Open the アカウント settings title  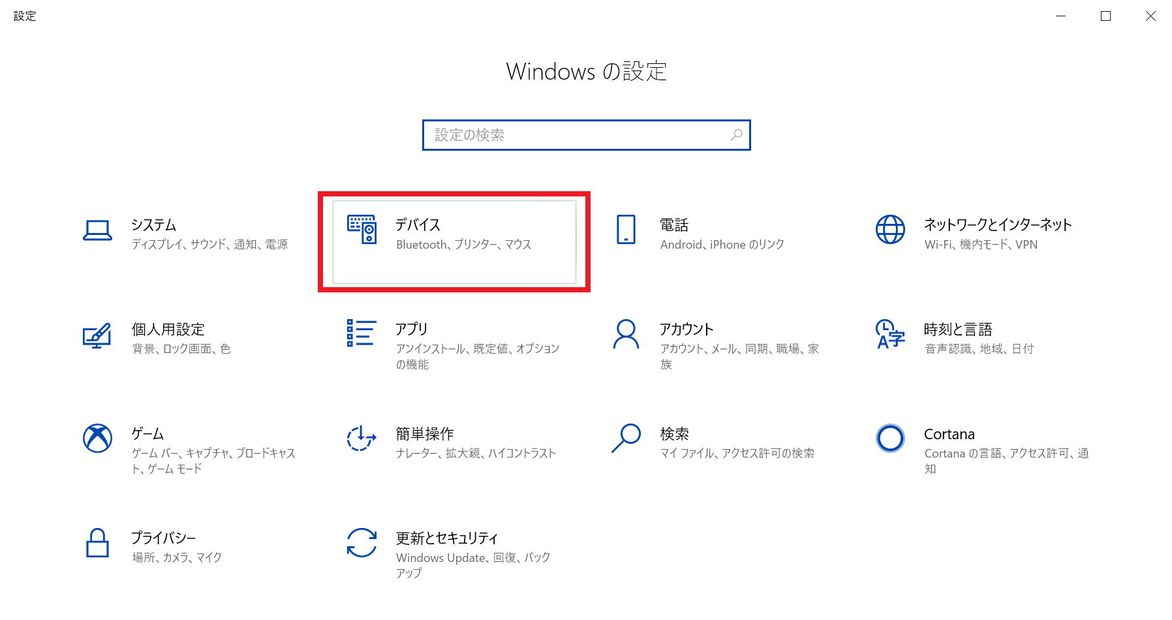tap(686, 330)
